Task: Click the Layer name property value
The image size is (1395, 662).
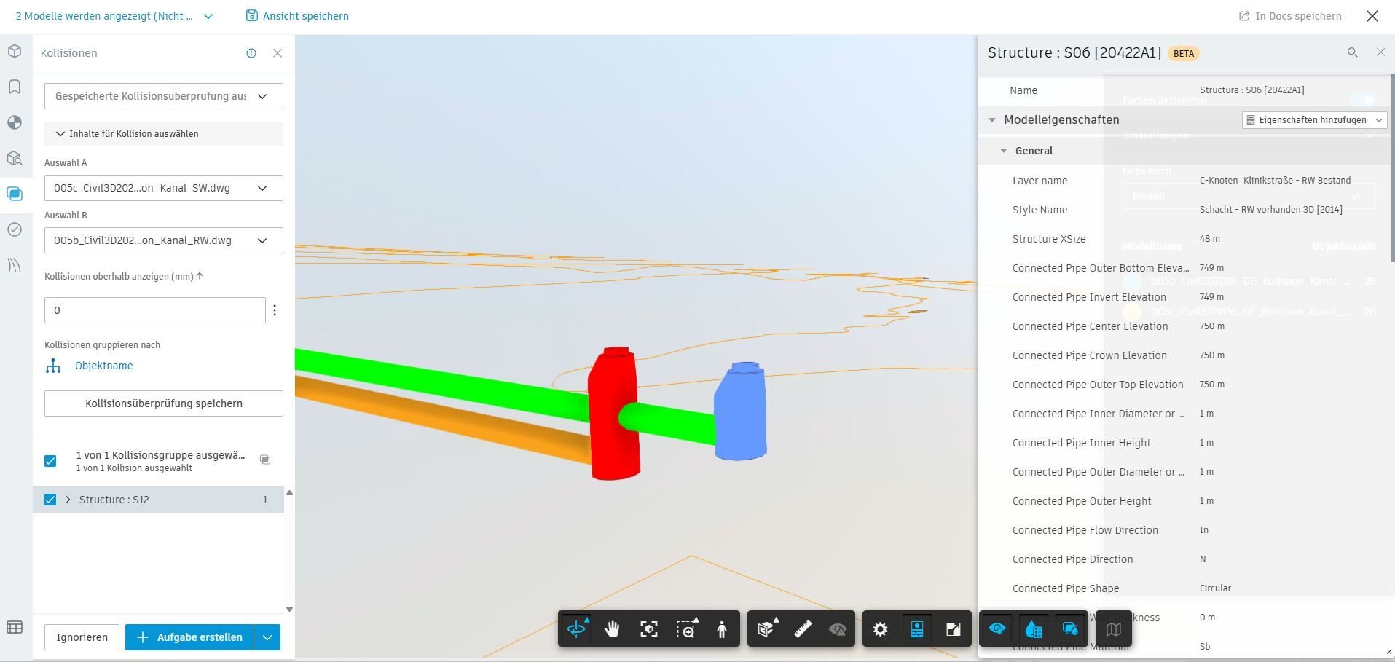Action: click(x=1275, y=181)
